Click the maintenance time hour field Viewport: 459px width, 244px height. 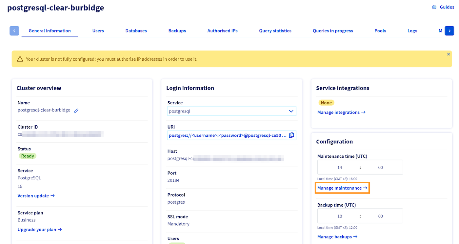[x=339, y=168]
